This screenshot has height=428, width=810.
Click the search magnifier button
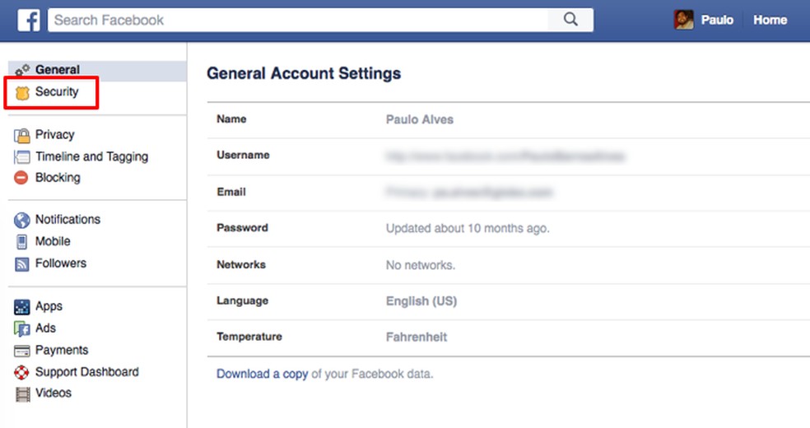tap(570, 21)
